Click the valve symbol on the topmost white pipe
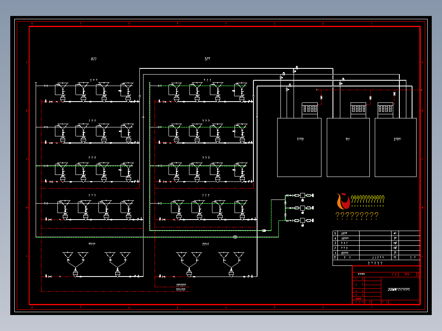 (x=297, y=68)
